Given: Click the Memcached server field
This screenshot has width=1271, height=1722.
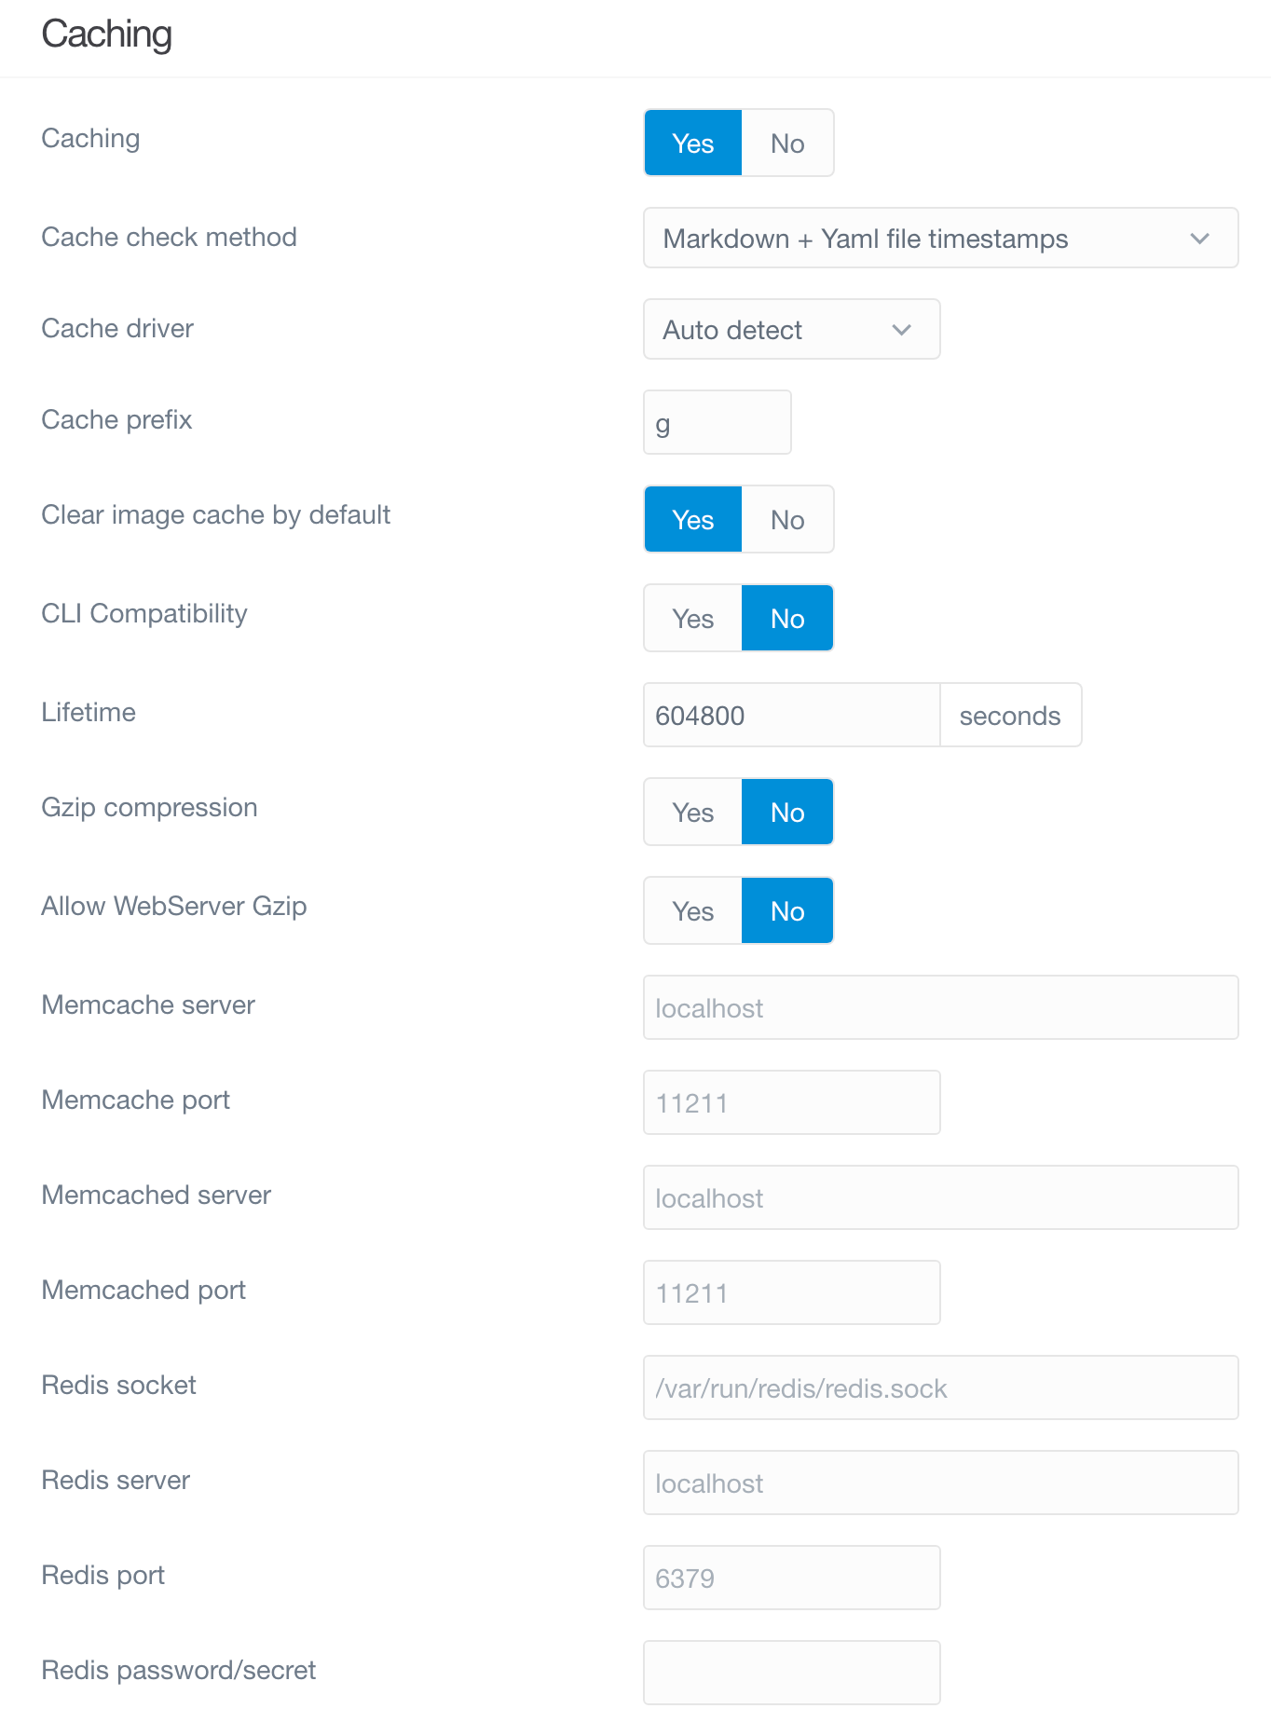Looking at the screenshot, I should point(939,1197).
